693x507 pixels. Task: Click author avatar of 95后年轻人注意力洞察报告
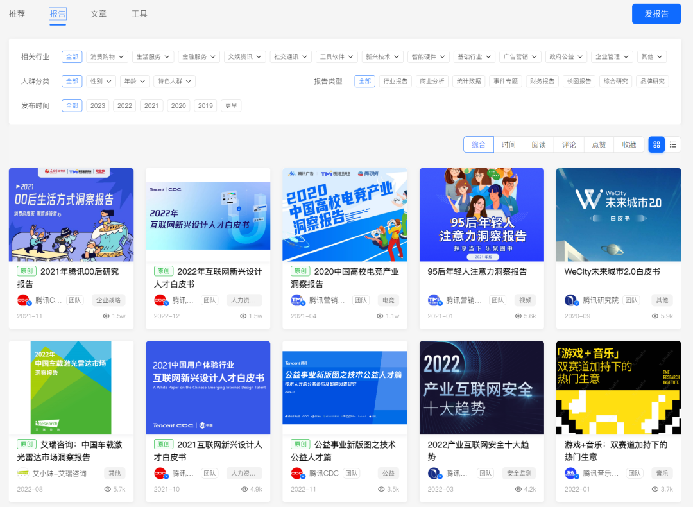(434, 300)
